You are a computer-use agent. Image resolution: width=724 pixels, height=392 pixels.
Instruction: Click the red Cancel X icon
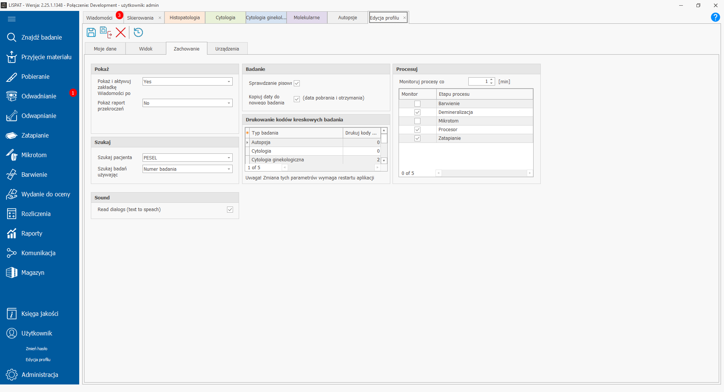pyautogui.click(x=121, y=32)
